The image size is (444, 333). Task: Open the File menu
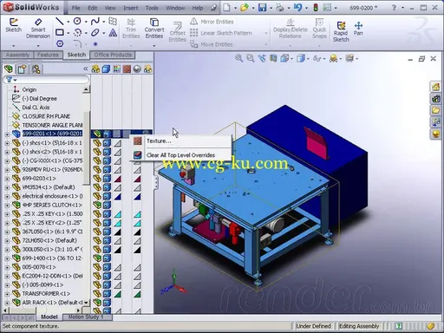(75, 8)
